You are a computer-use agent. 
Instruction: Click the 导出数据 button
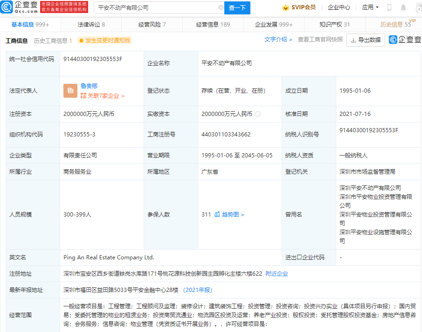tap(366, 40)
